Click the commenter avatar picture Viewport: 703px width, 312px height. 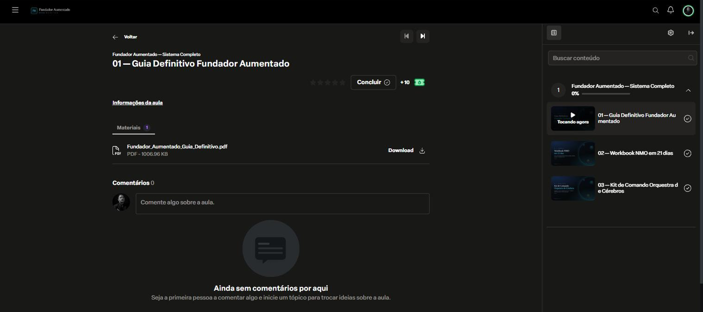point(121,202)
